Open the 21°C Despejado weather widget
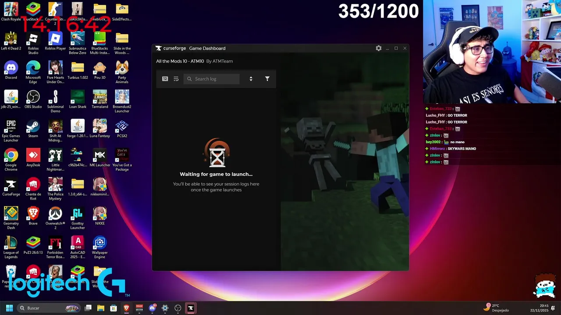561x315 pixels. coord(496,308)
